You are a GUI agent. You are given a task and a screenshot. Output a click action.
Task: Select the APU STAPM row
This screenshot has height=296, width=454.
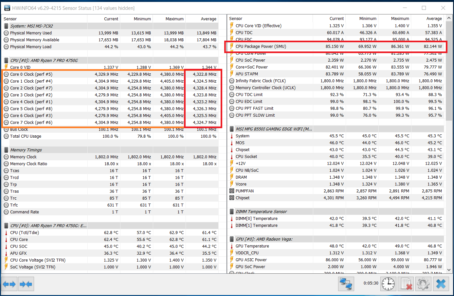(336, 74)
